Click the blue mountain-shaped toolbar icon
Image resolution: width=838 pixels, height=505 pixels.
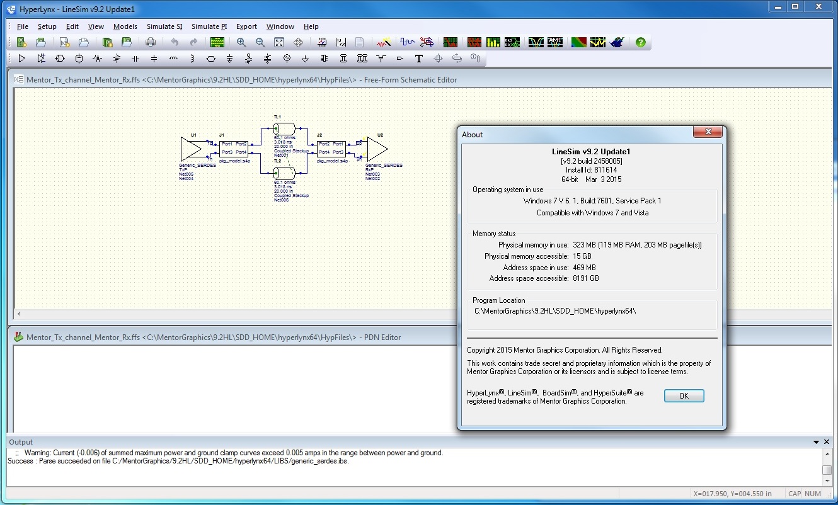point(617,42)
